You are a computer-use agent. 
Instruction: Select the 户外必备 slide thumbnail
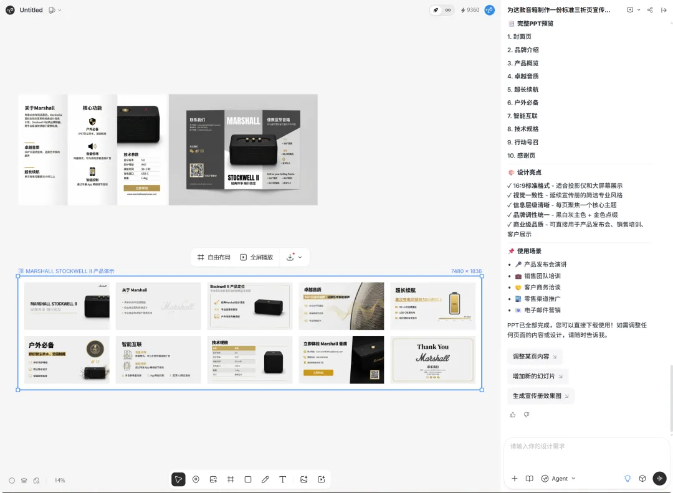tap(67, 360)
